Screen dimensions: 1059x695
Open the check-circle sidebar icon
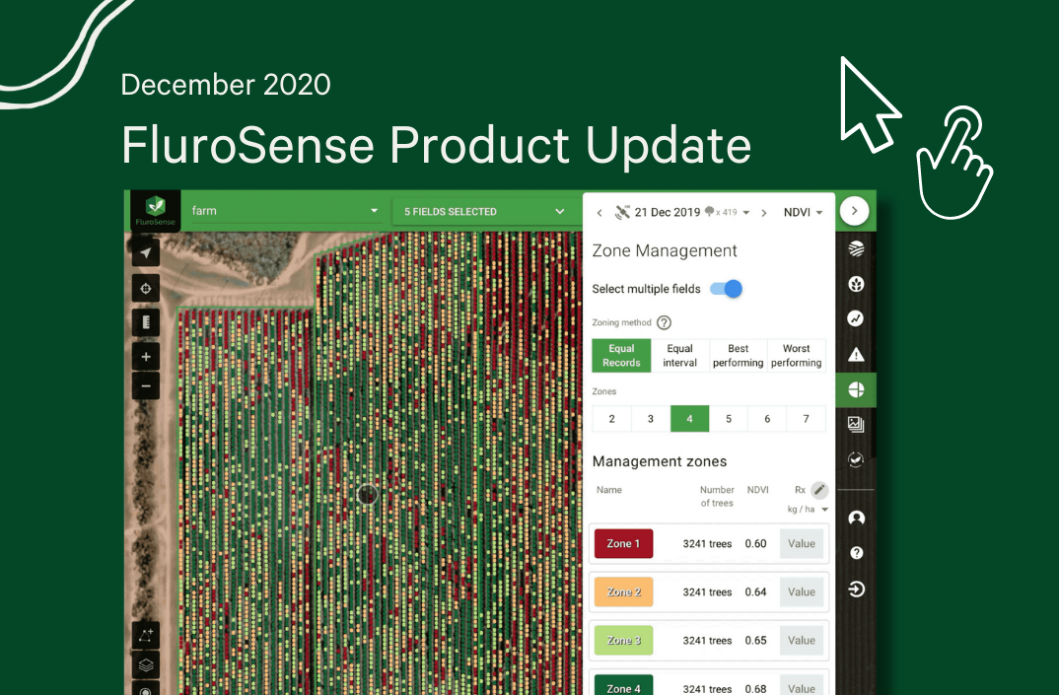coord(856,460)
